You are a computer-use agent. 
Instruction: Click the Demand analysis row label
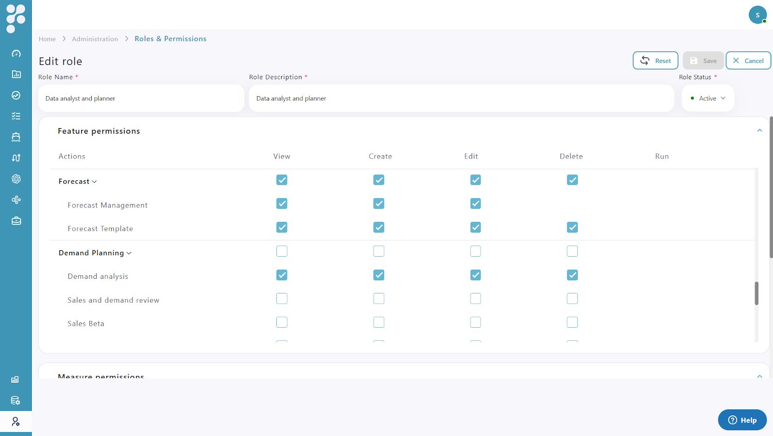pyautogui.click(x=98, y=276)
